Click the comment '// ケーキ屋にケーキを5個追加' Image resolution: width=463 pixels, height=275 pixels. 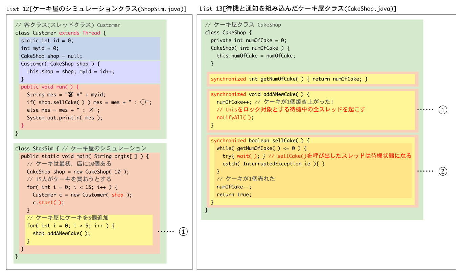click(x=68, y=218)
